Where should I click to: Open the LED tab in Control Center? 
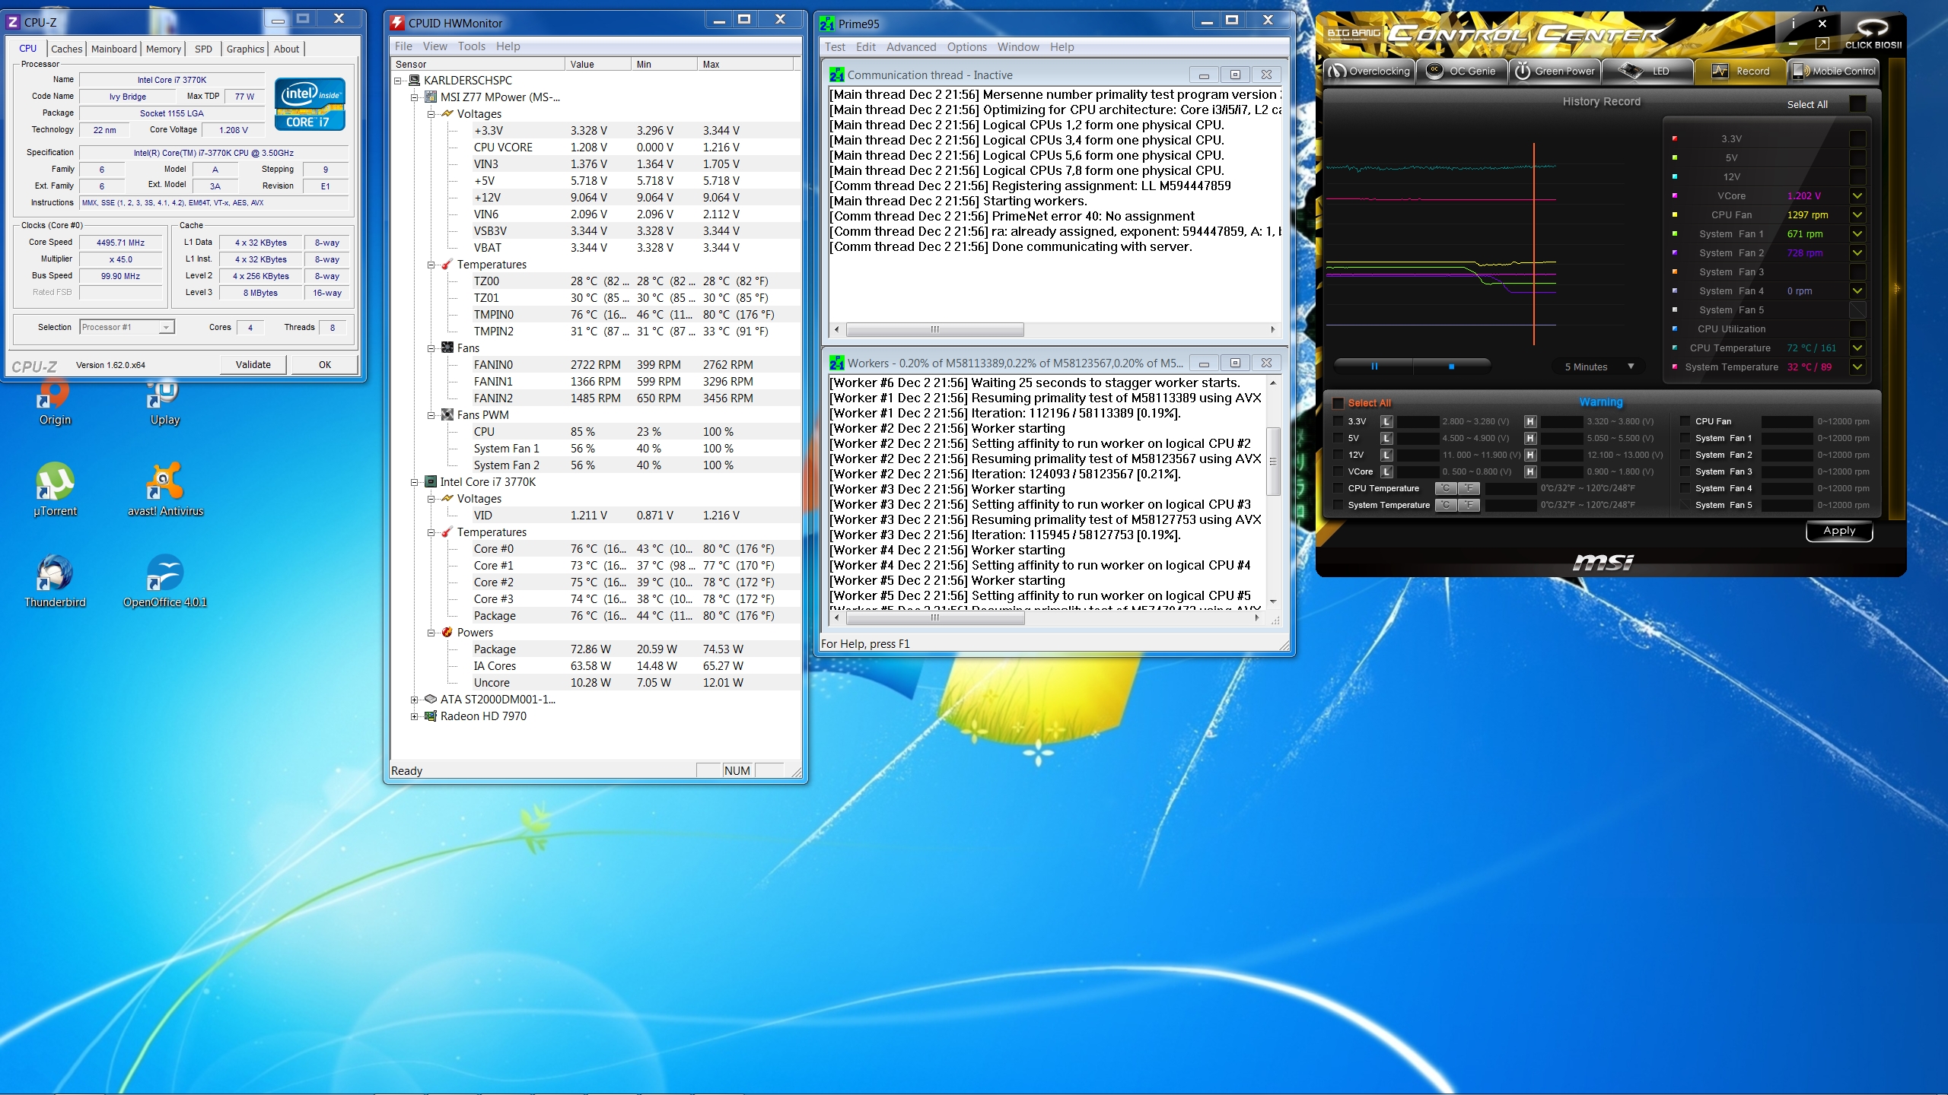point(1648,71)
